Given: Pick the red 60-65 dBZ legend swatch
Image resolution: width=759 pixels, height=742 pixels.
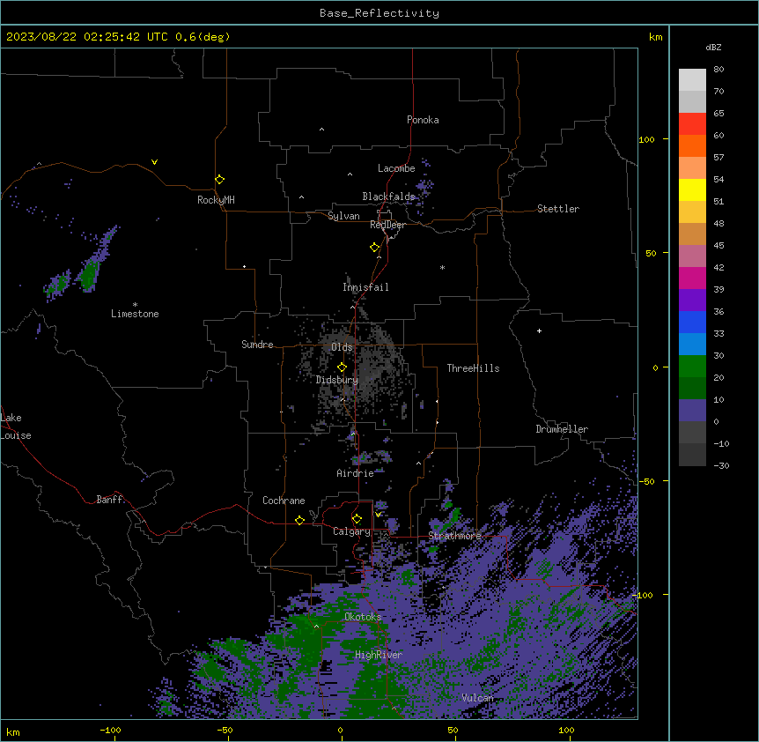Looking at the screenshot, I should tap(692, 123).
